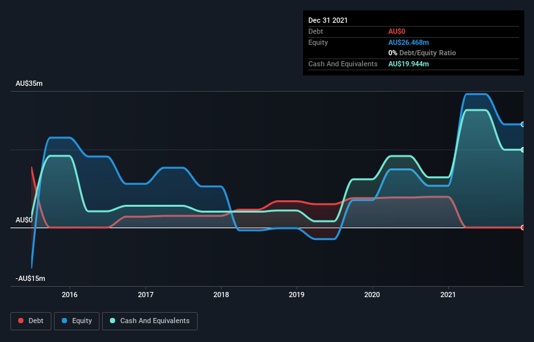Screen dimensions: 534x342
Task: Click the Cash value AU$19.944m in tooltip
Action: (408, 64)
